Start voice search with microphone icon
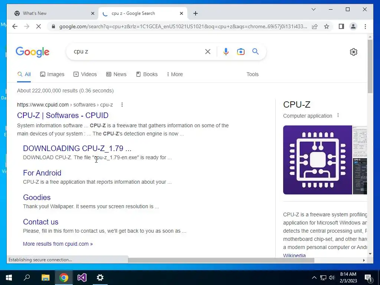This screenshot has height=285, width=380. click(226, 51)
